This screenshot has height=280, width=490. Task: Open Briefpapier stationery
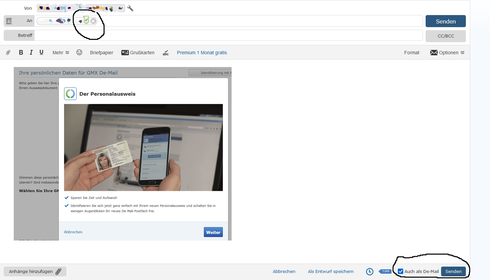click(x=102, y=53)
